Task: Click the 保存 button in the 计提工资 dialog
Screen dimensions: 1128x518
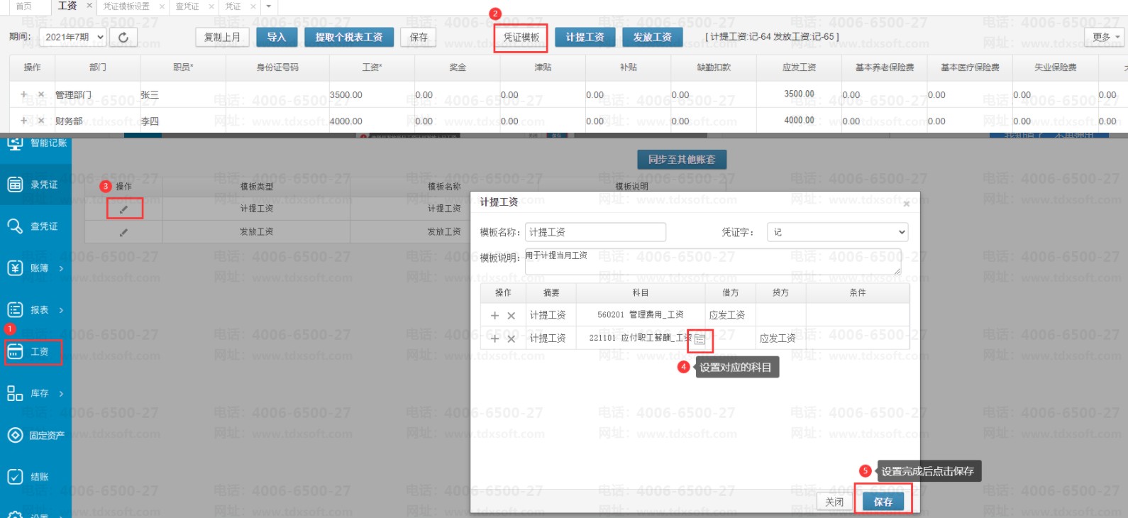Action: click(x=883, y=502)
